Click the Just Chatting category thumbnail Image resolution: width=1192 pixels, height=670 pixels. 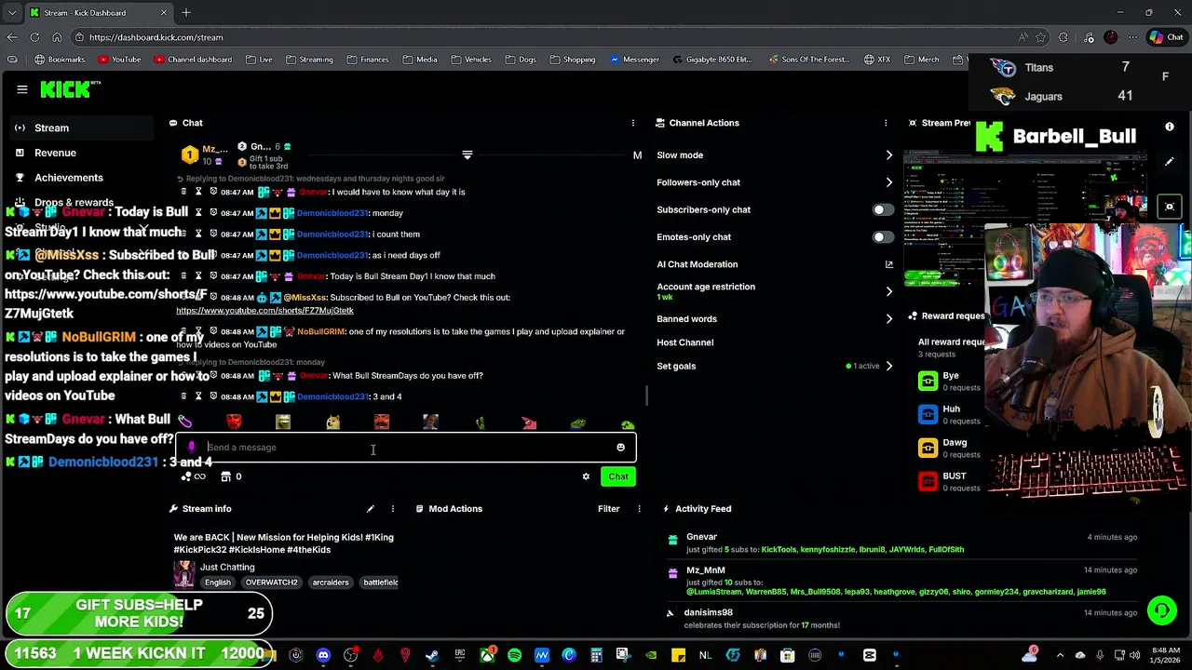tap(184, 573)
